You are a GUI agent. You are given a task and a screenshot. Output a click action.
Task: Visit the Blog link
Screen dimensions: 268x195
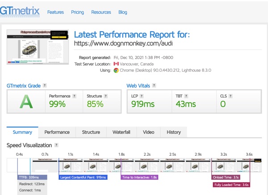tap(123, 12)
